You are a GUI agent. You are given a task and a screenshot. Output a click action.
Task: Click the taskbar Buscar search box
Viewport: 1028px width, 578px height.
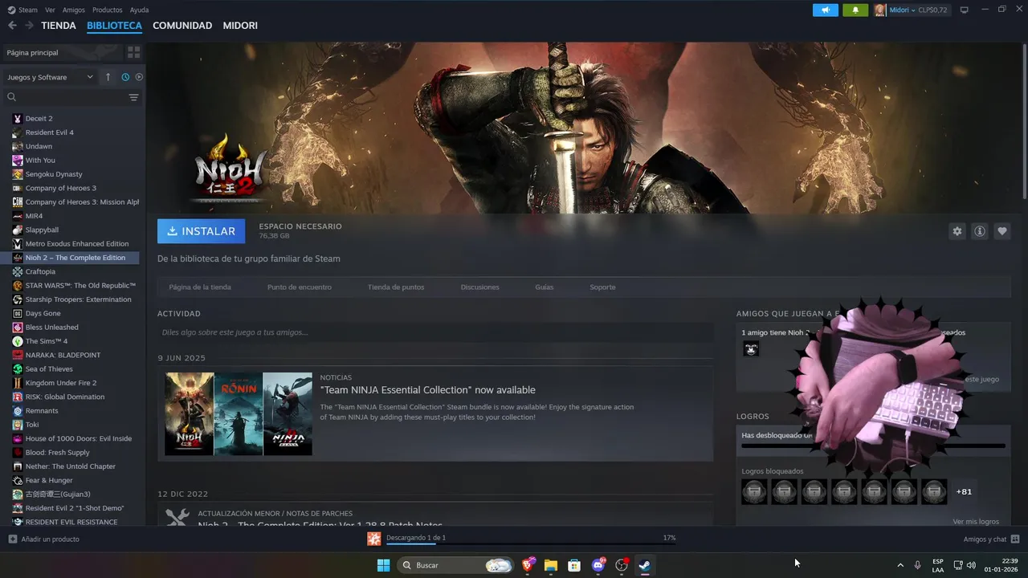point(456,565)
